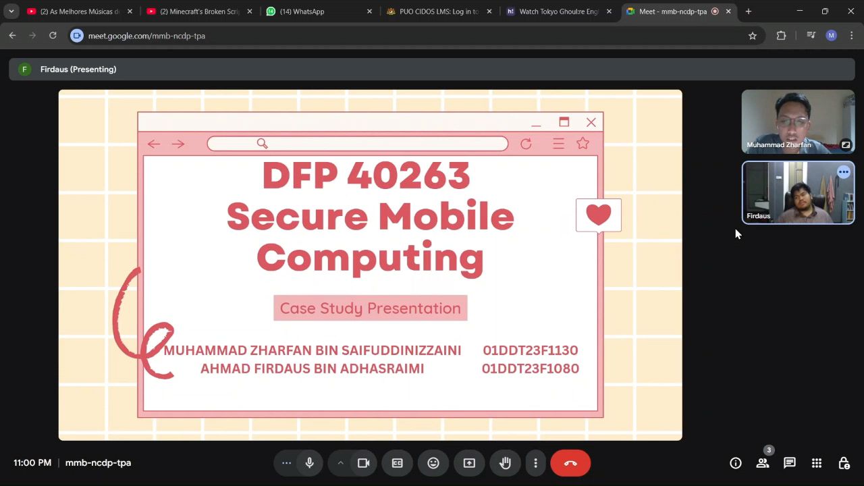Click Case Study Presentation label on slide
864x486 pixels.
click(370, 308)
